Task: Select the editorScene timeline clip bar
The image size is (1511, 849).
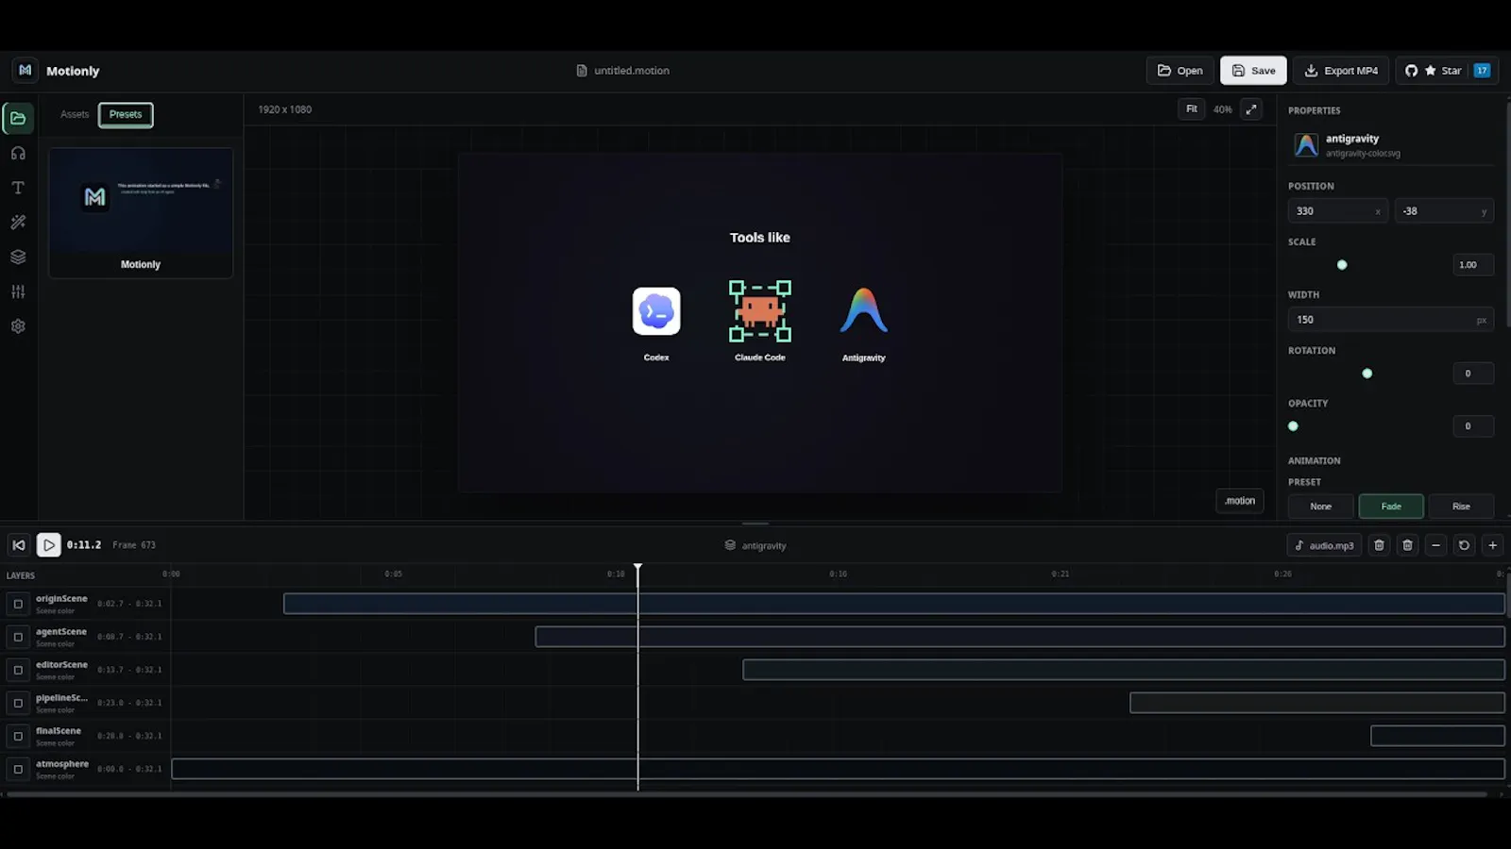Action: pyautogui.click(x=1124, y=670)
